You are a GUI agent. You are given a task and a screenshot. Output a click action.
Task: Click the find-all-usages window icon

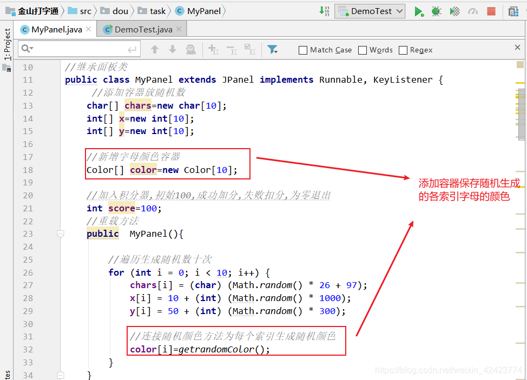191,50
